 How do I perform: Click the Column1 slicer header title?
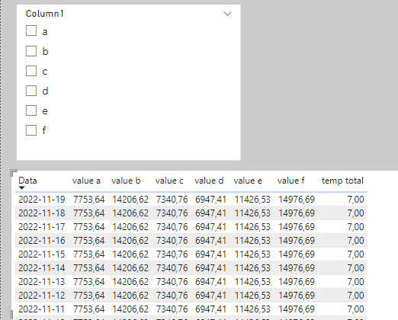click(45, 14)
